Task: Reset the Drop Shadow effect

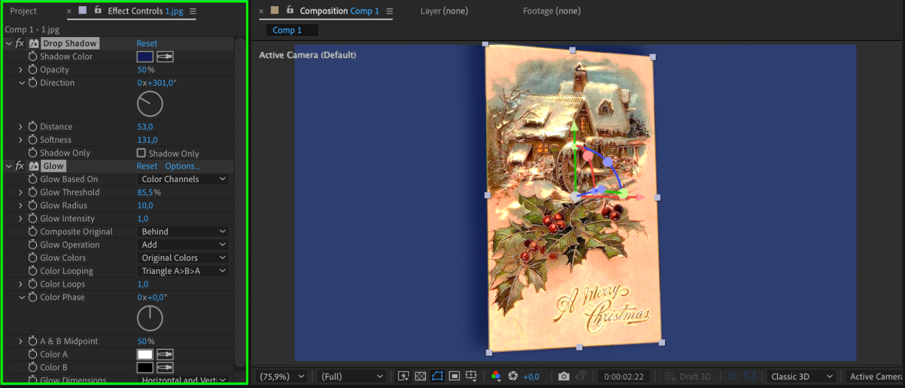Action: coord(147,43)
